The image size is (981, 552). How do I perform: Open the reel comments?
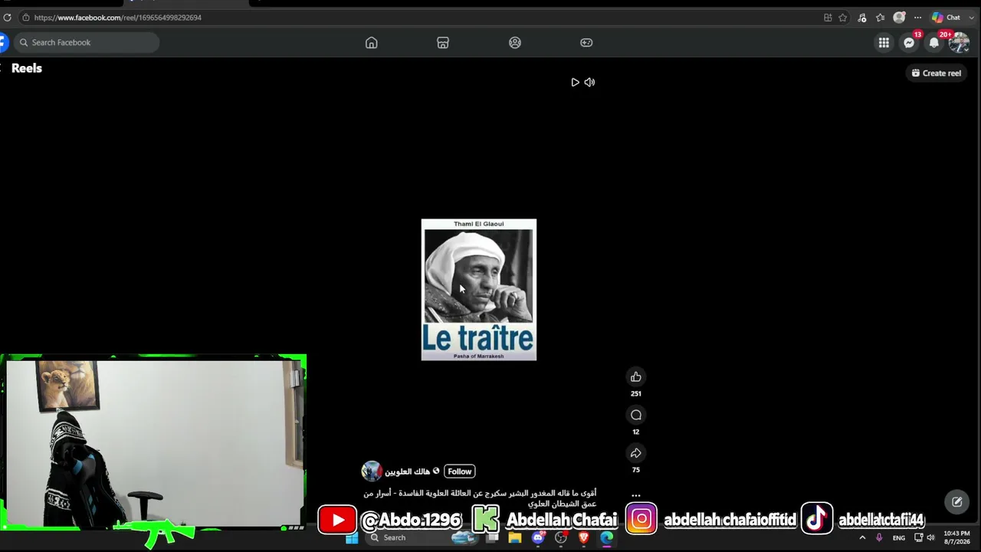pos(636,415)
